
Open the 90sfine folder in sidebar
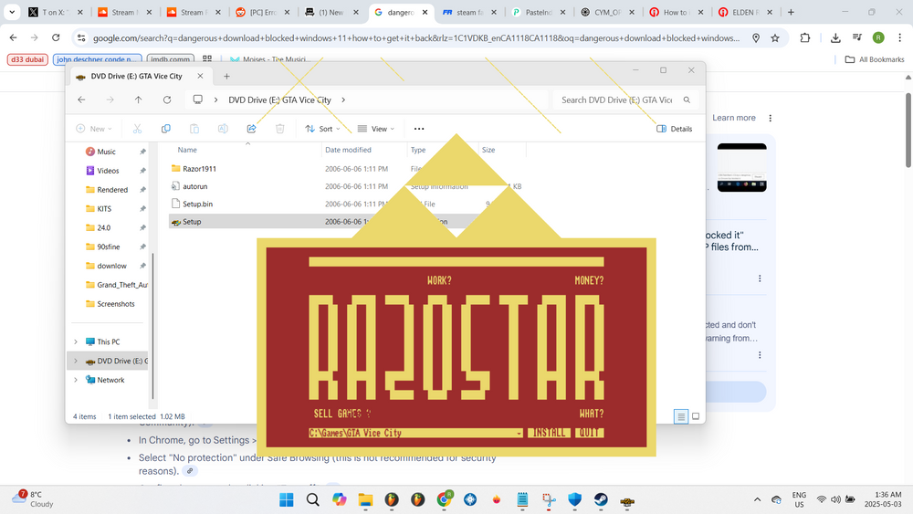tap(109, 247)
